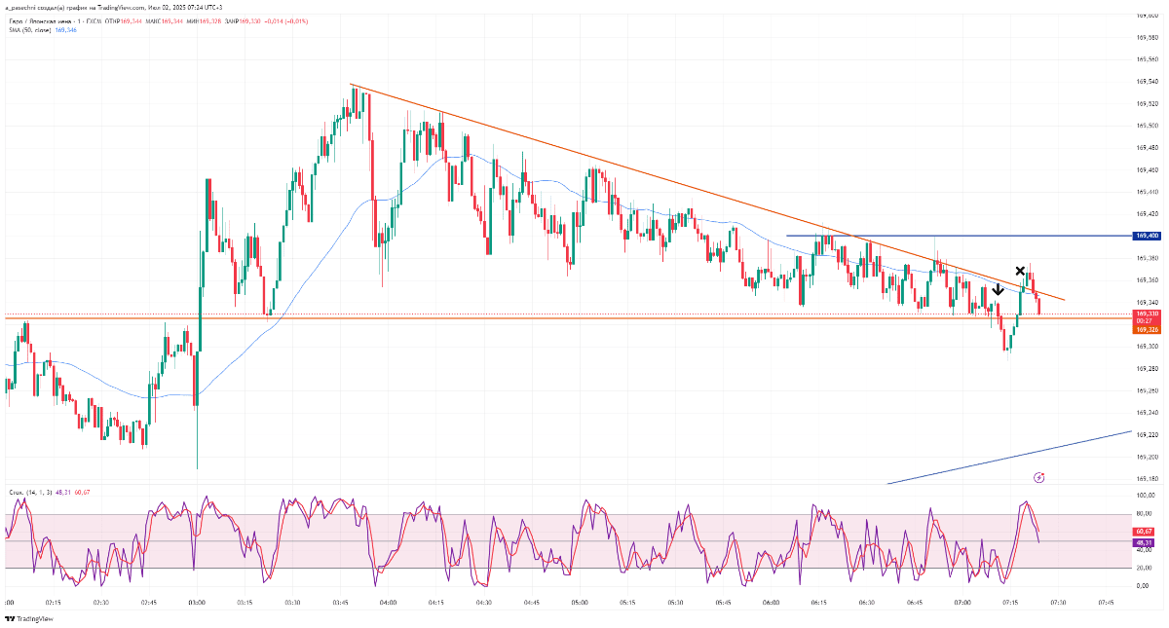Select the blue 169,400 price label

click(1147, 236)
